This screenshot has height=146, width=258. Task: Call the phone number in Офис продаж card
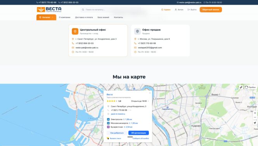pos(147,43)
